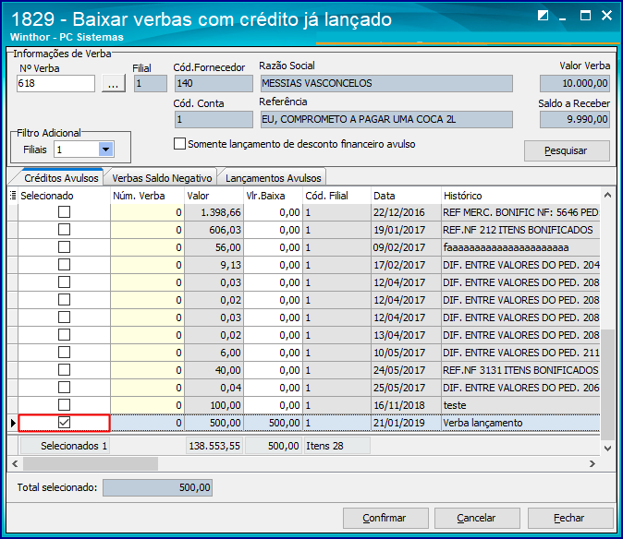This screenshot has height=539, width=623.
Task: Click the Selecionados 1 footer cell
Action: pos(65,446)
